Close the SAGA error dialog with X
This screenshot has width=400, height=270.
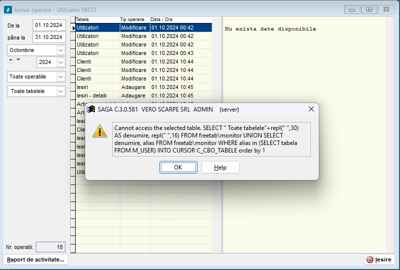point(311,109)
